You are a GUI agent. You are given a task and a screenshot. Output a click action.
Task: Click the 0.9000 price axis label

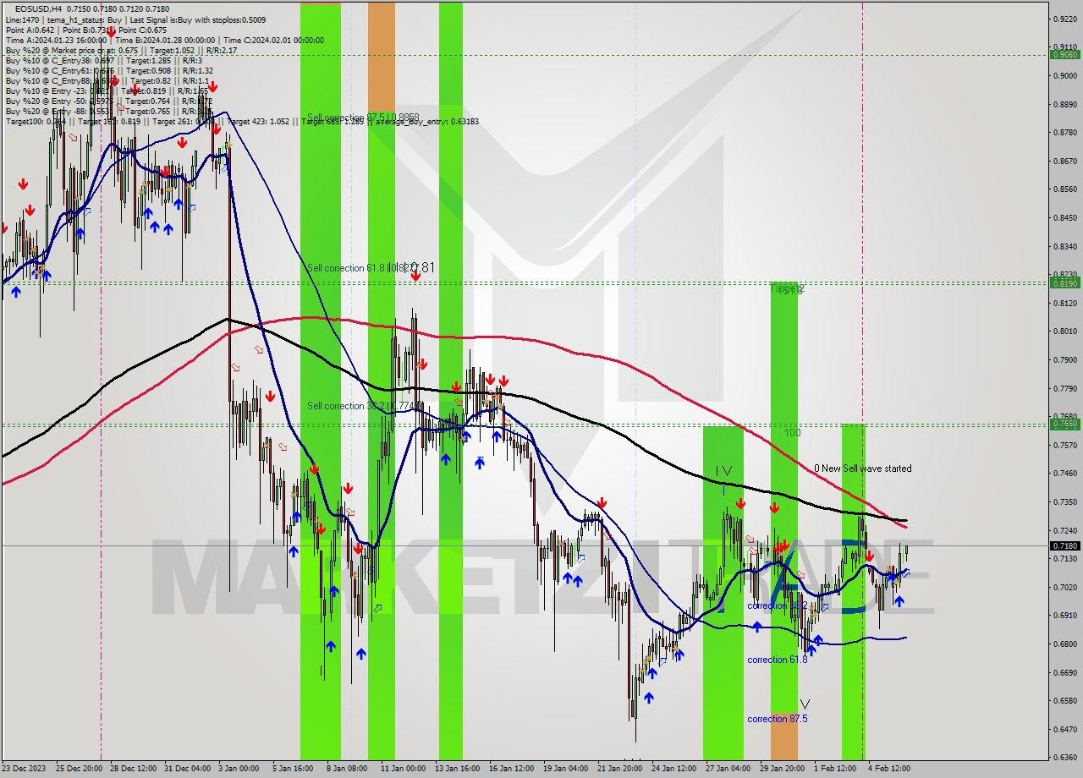(x=1064, y=75)
